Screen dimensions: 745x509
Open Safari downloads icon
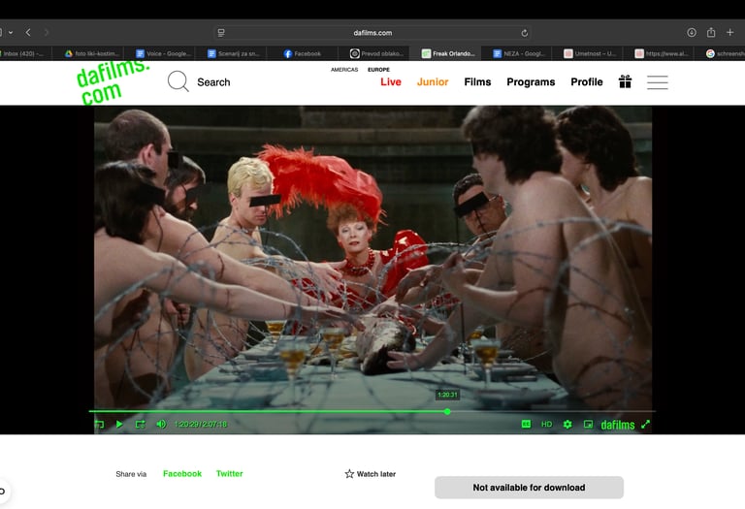[692, 32]
